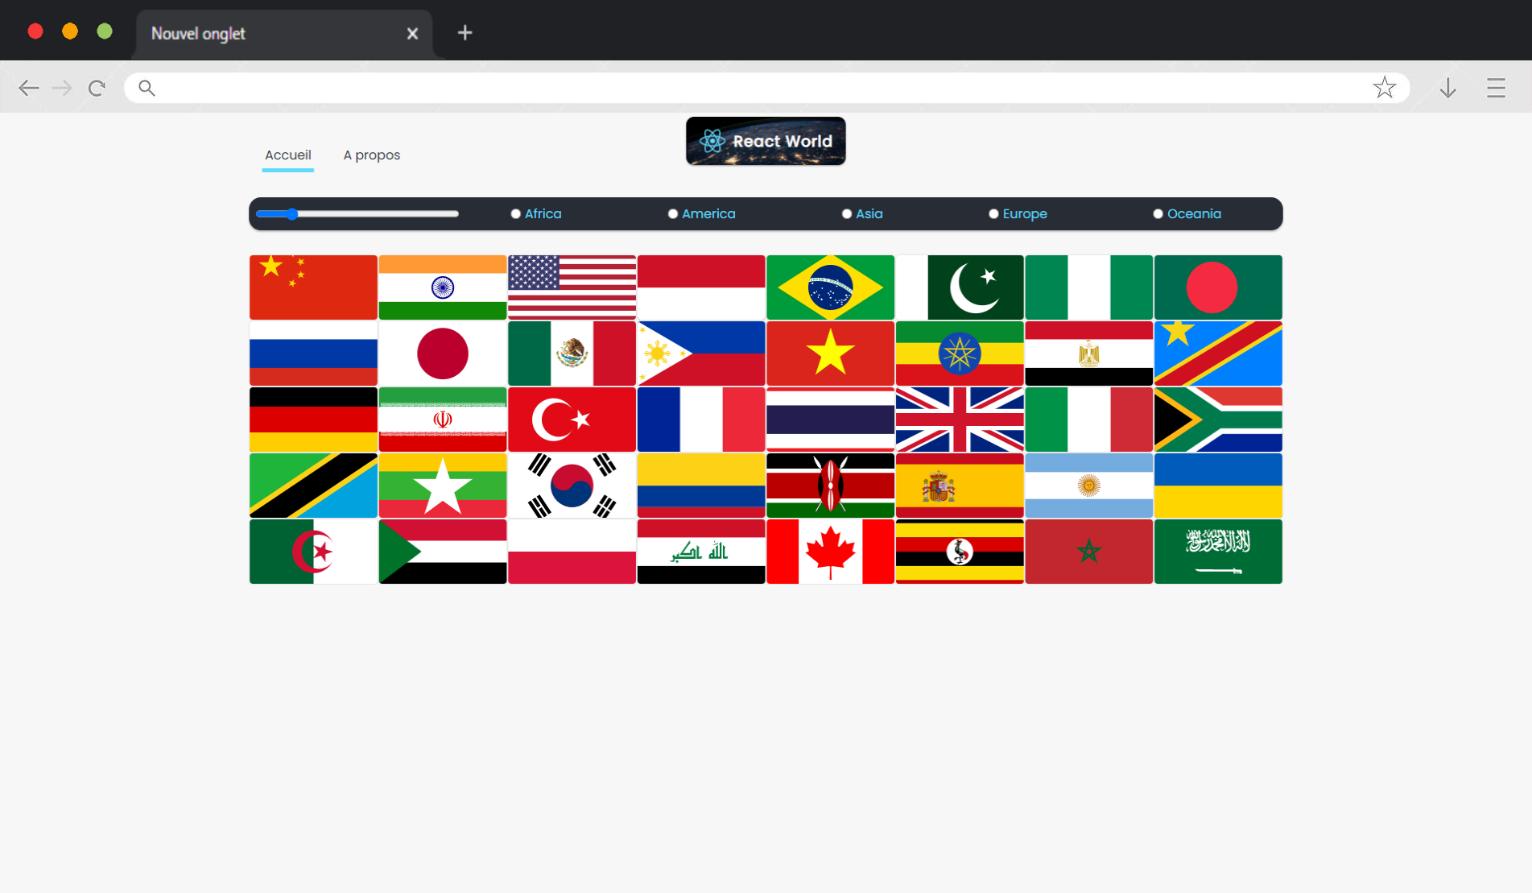Select the Asia radio button

click(847, 214)
